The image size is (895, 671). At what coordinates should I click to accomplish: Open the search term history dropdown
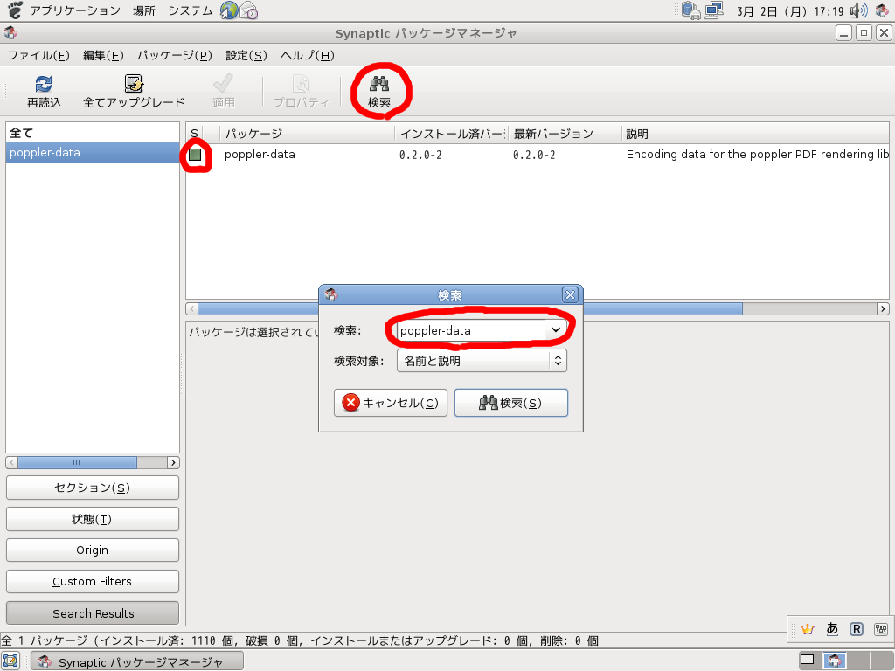pyautogui.click(x=558, y=329)
